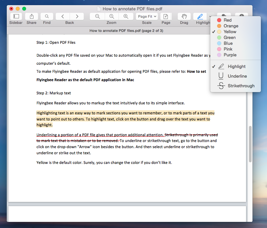
Task: Go back with the left chevron
Action: point(63,16)
